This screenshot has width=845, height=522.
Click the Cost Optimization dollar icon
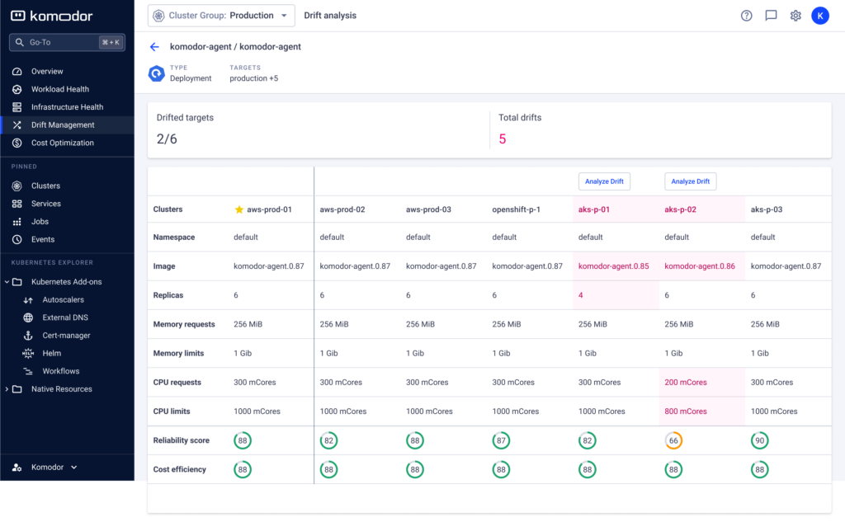click(x=17, y=143)
